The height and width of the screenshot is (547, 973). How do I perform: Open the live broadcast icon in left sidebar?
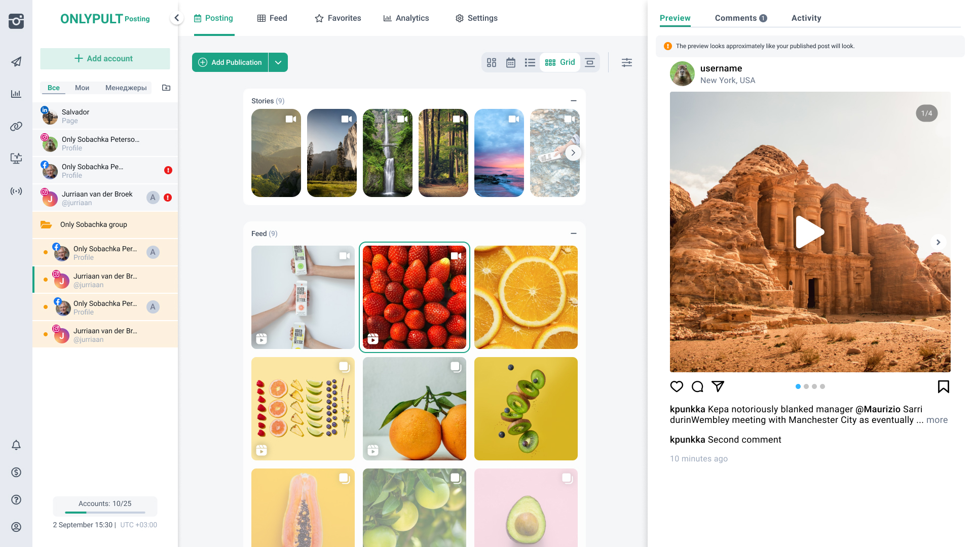click(x=16, y=191)
